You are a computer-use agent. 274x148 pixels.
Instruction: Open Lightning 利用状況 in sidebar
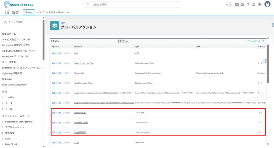(12, 73)
